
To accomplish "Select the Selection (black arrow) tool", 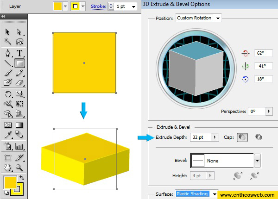I will (8, 32).
